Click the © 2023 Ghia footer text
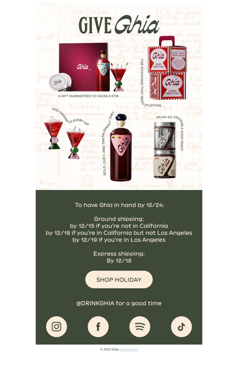Screen dimensions: 238x366 [109, 349]
